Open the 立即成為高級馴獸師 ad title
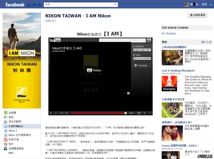Screen dimensions: 214x159 pyautogui.click(x=174, y=47)
